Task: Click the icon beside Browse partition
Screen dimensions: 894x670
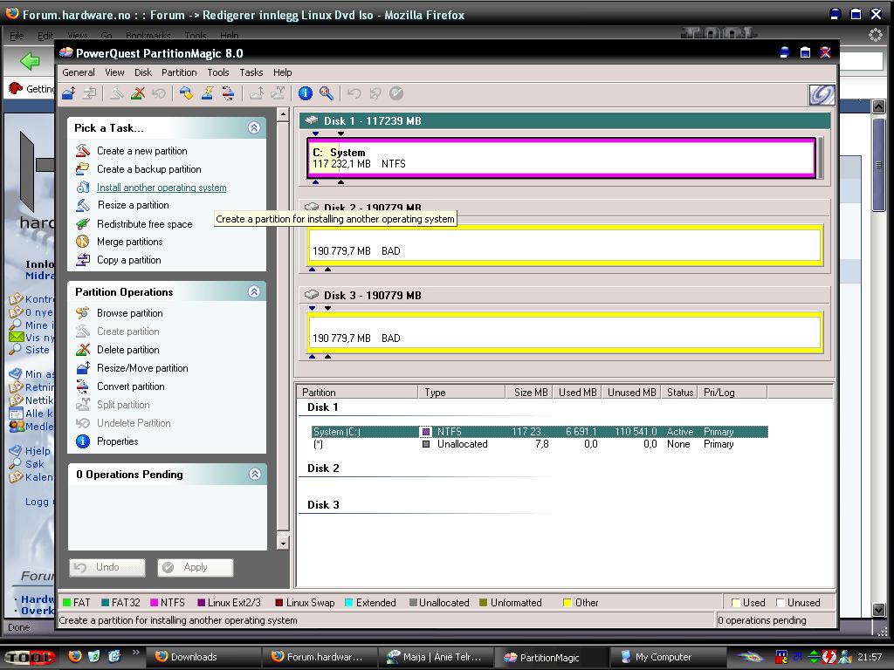Action: tap(83, 313)
